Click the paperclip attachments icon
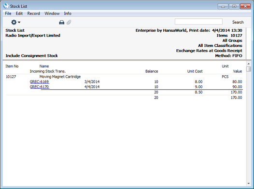Screen dimensions: 254x189 69,22
